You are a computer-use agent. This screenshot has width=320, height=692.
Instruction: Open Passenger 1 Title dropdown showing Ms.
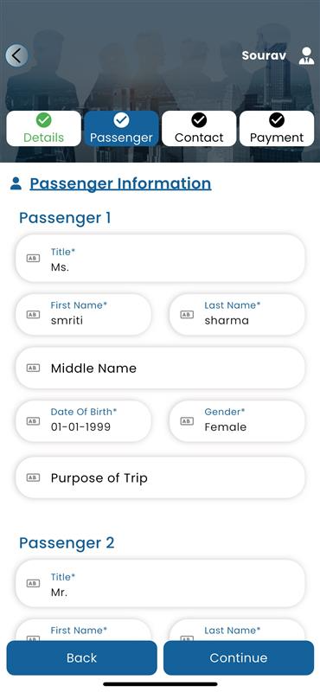point(160,259)
